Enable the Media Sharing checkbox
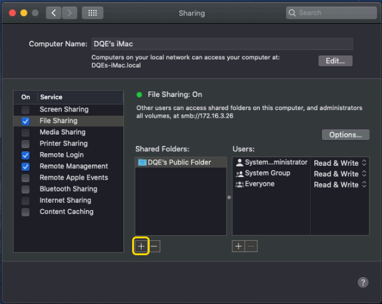Screen dimensions: 382x304 pos(25,133)
